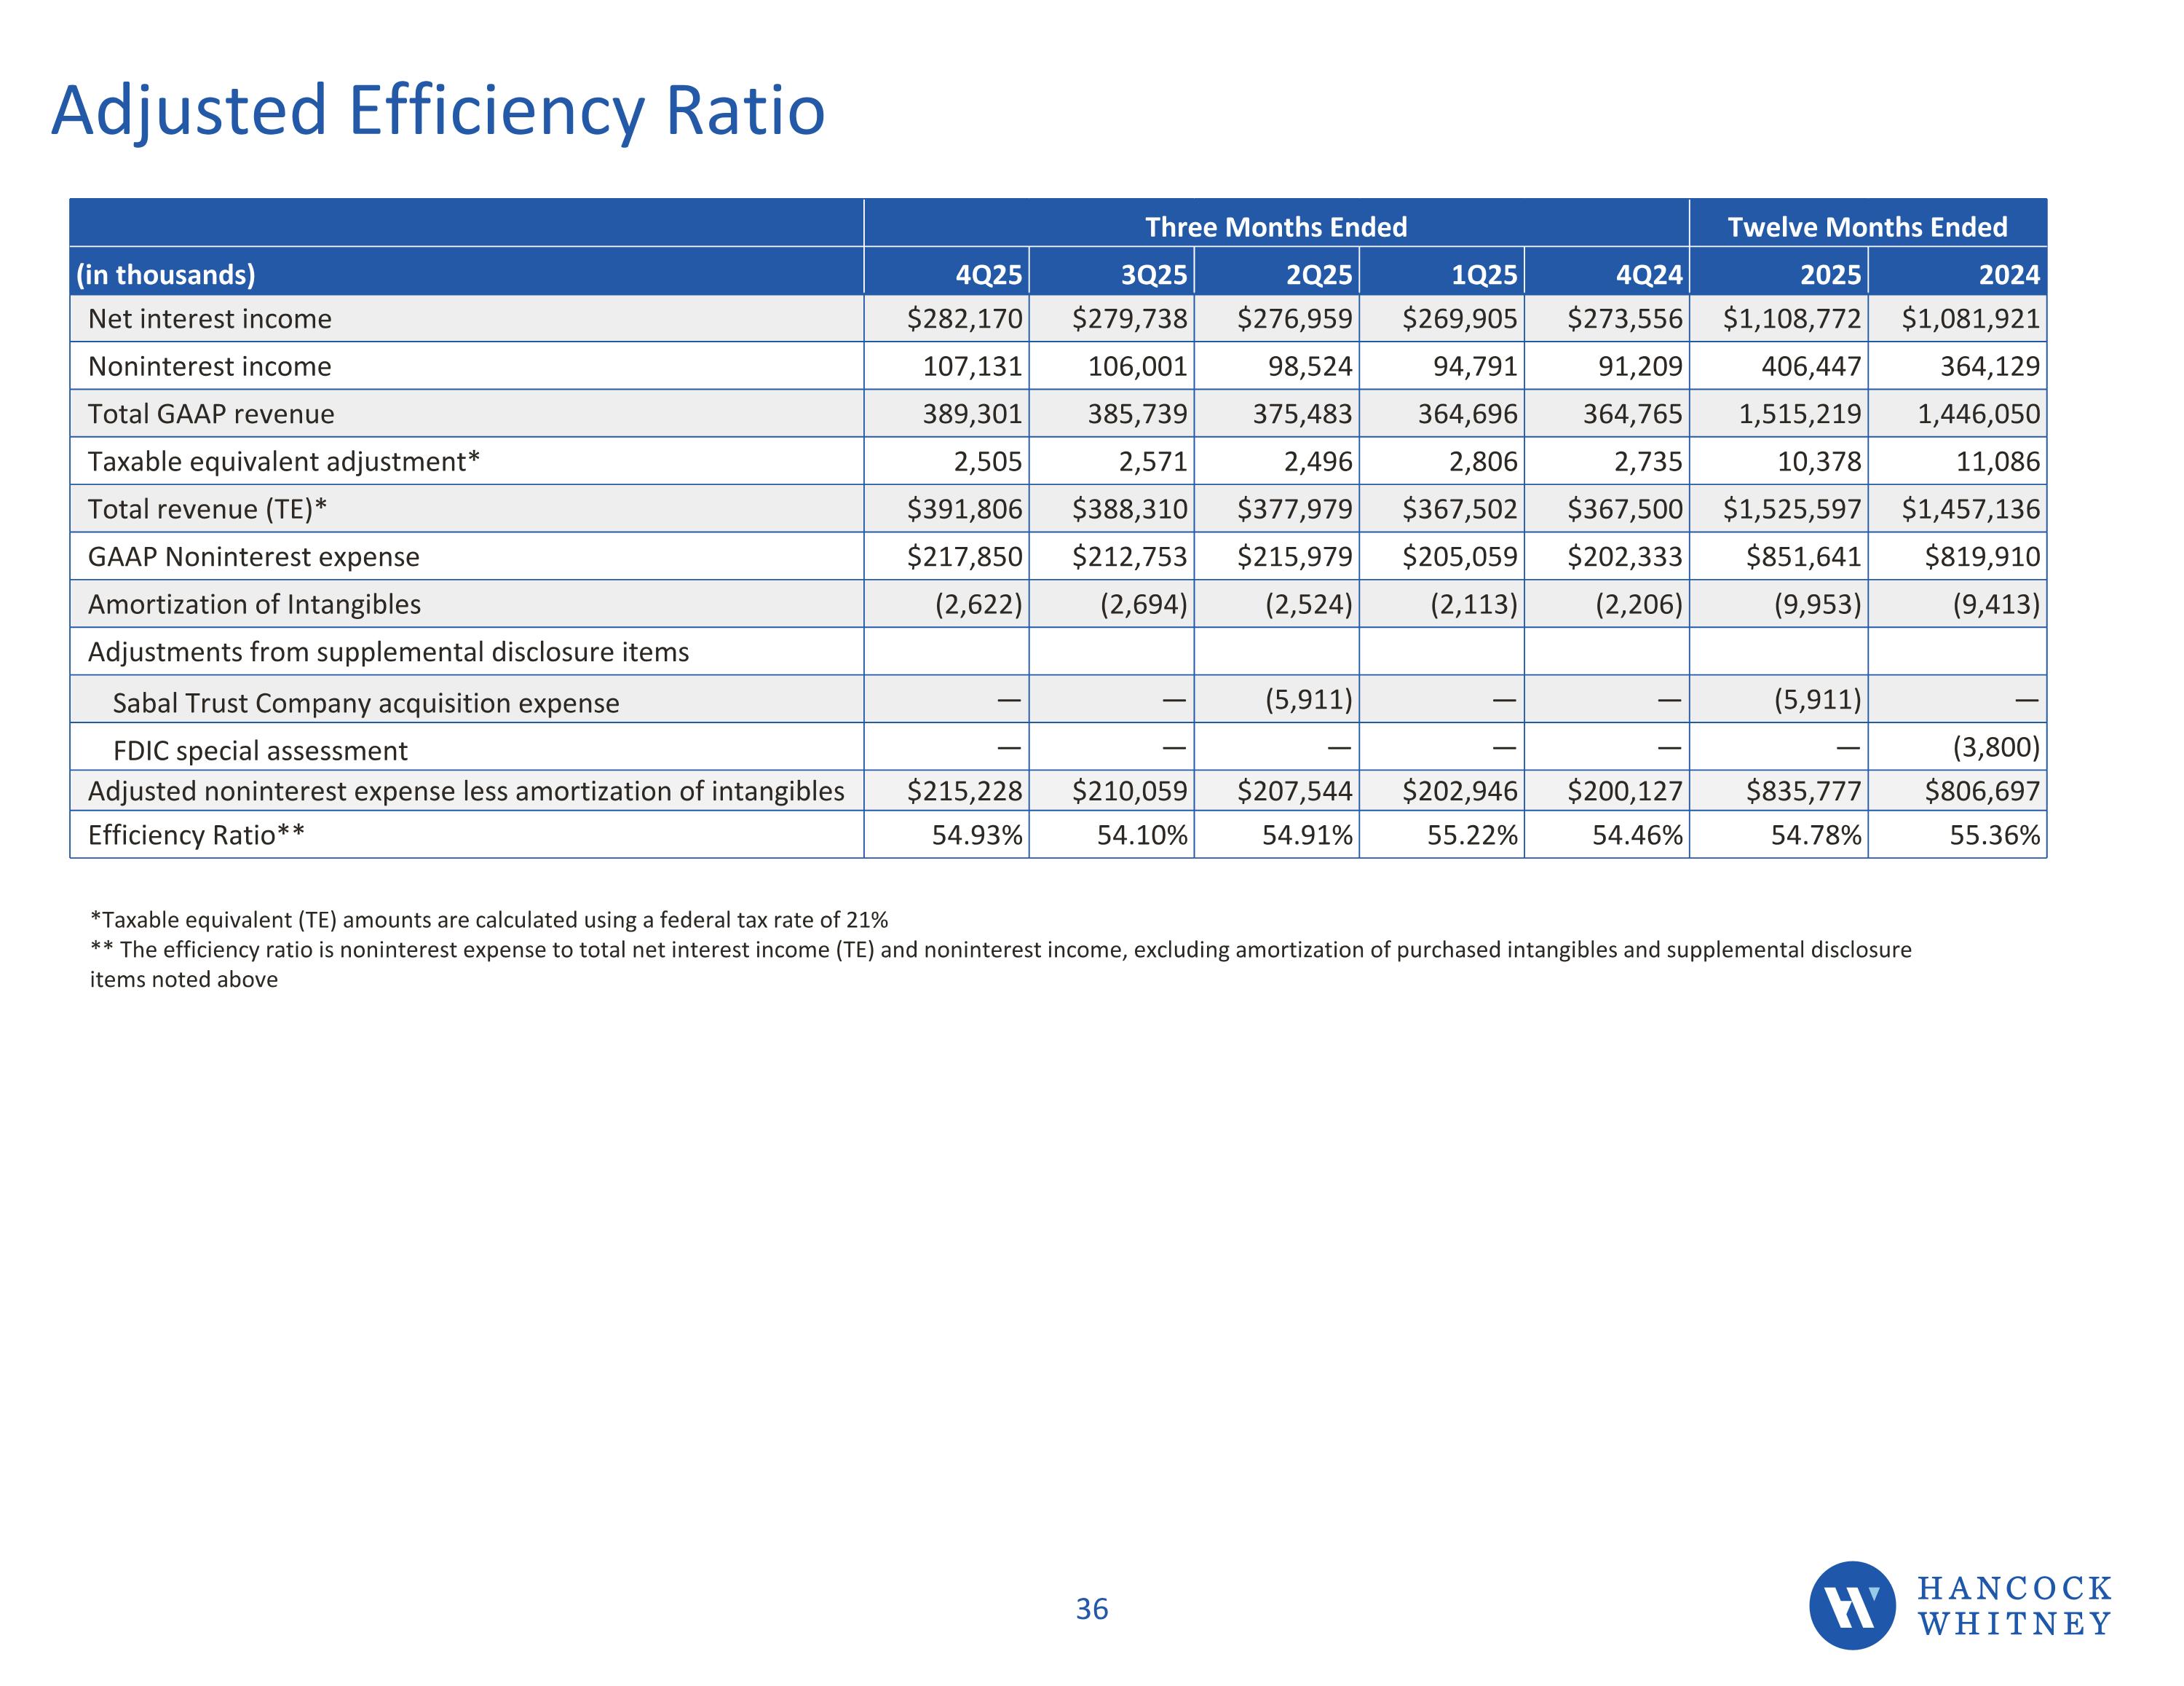
Task: Click the Adjusted Efficiency Ratio title
Action: (438, 110)
